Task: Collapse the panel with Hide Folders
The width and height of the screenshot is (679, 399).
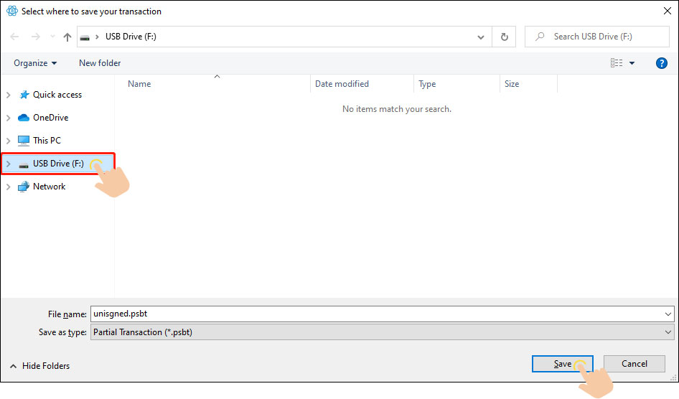Action: (x=40, y=366)
